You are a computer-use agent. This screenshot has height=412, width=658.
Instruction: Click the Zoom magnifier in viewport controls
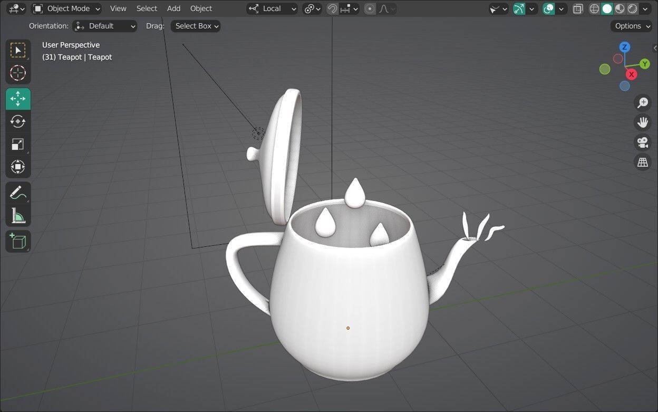coord(642,102)
